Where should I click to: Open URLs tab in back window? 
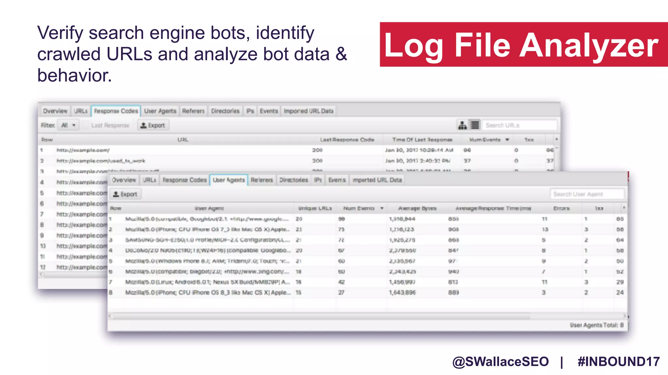(x=81, y=111)
